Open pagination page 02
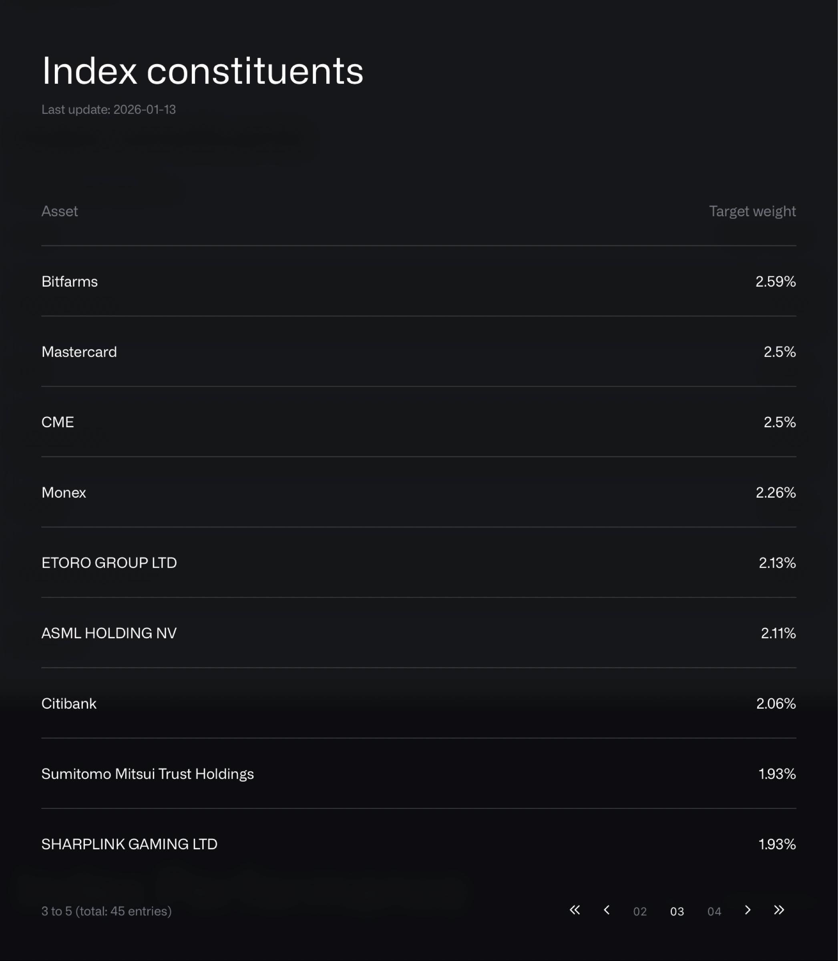The width and height of the screenshot is (838, 961). (640, 911)
